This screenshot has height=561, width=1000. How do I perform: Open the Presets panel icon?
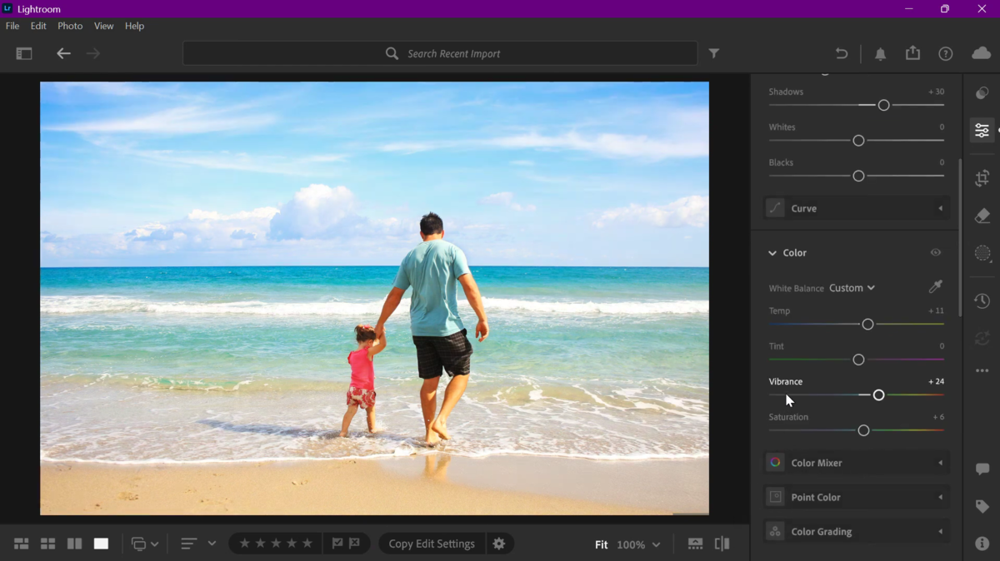point(982,93)
